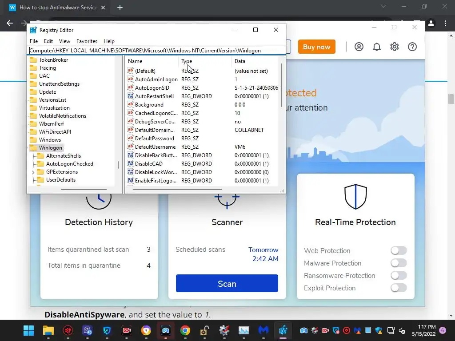Select the Winlogon key in the tree
455x341 pixels.
tap(51, 147)
